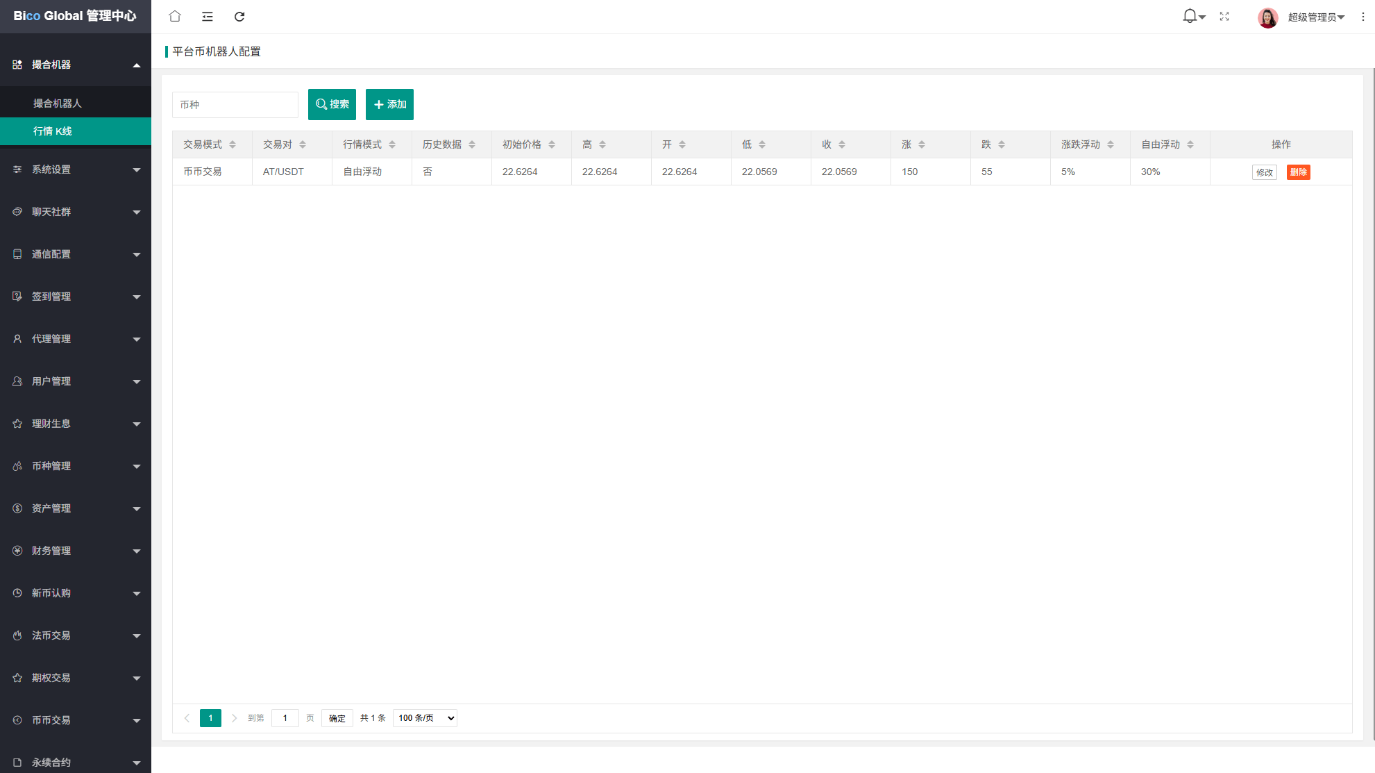Open the 100 条/页 page size dropdown
The height and width of the screenshot is (773, 1375).
click(x=425, y=718)
